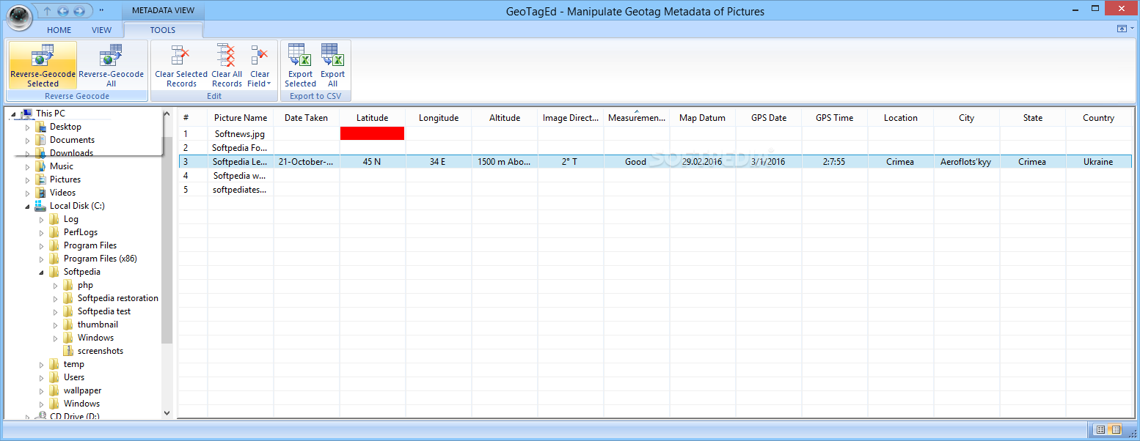This screenshot has width=1140, height=441.
Task: Click folder tree scrollbar up arrow
Action: click(167, 114)
